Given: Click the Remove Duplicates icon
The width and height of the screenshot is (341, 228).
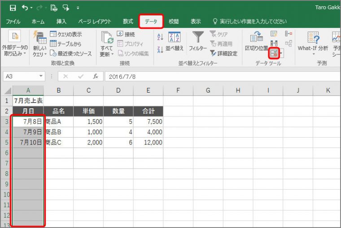Looking at the screenshot, I should [x=274, y=43].
